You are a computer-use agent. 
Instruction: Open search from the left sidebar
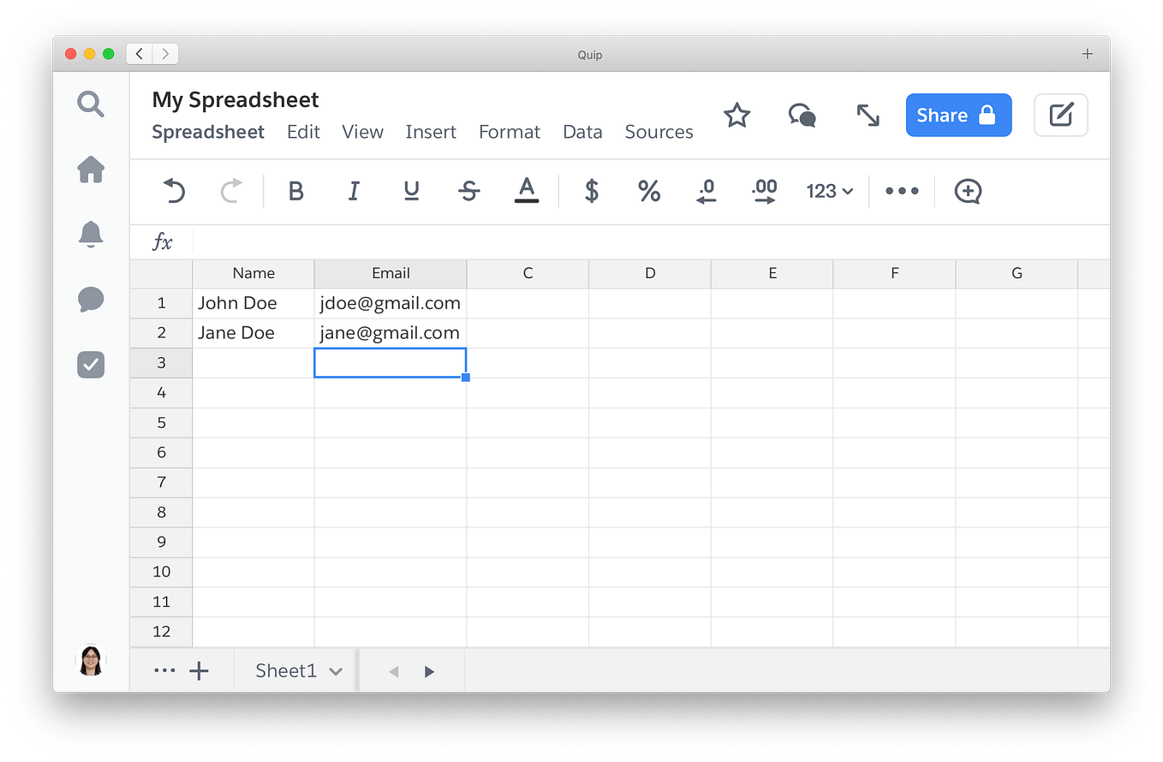coord(90,104)
